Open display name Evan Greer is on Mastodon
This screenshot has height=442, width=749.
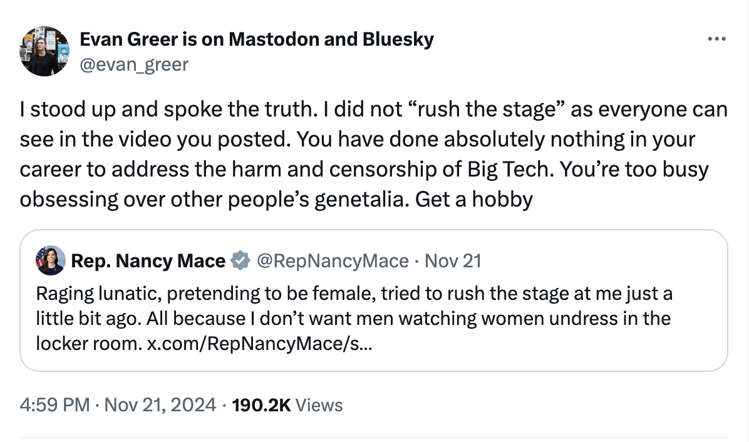(x=257, y=39)
